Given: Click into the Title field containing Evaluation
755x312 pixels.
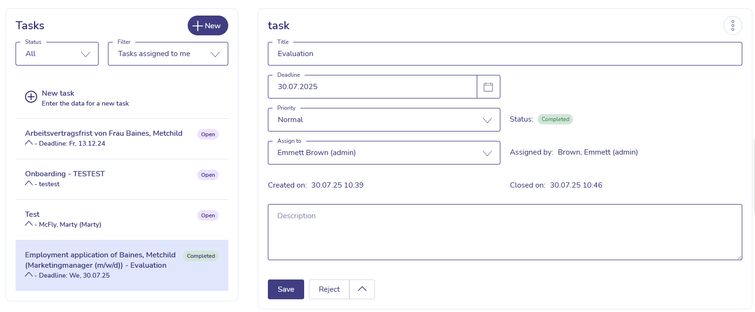Looking at the screenshot, I should click(505, 54).
